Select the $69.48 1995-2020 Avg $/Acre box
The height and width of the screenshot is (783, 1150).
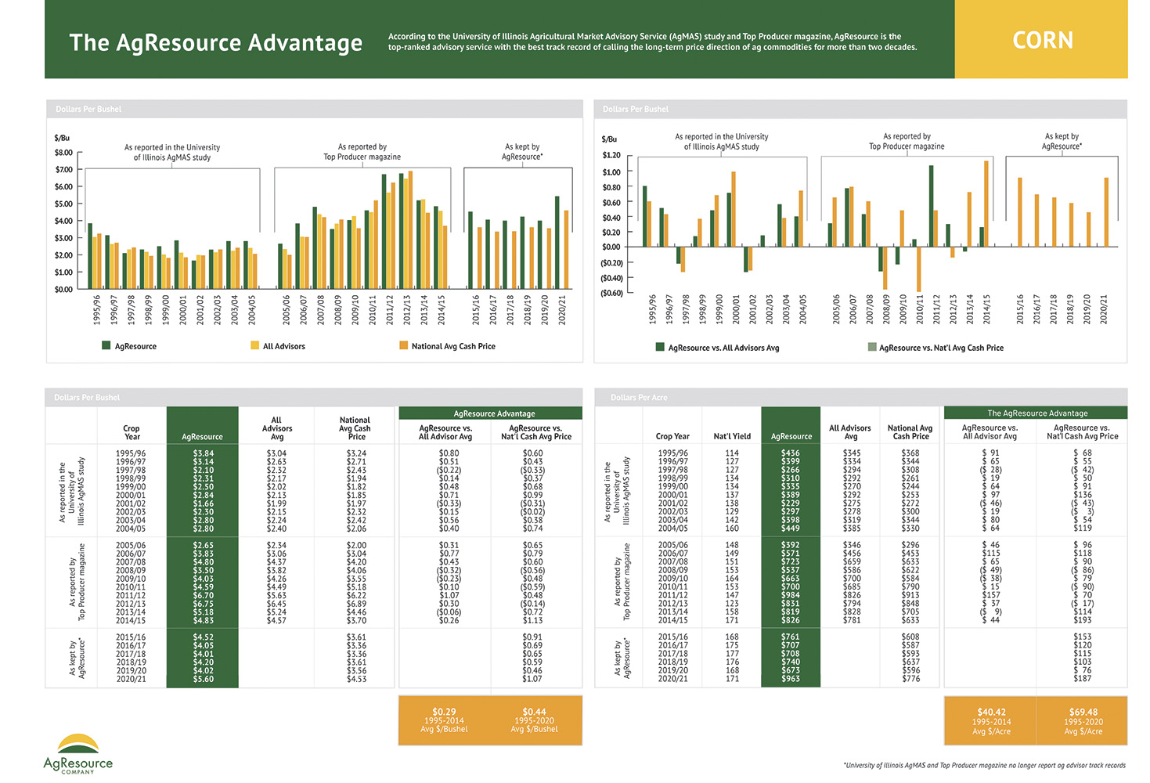(1083, 721)
